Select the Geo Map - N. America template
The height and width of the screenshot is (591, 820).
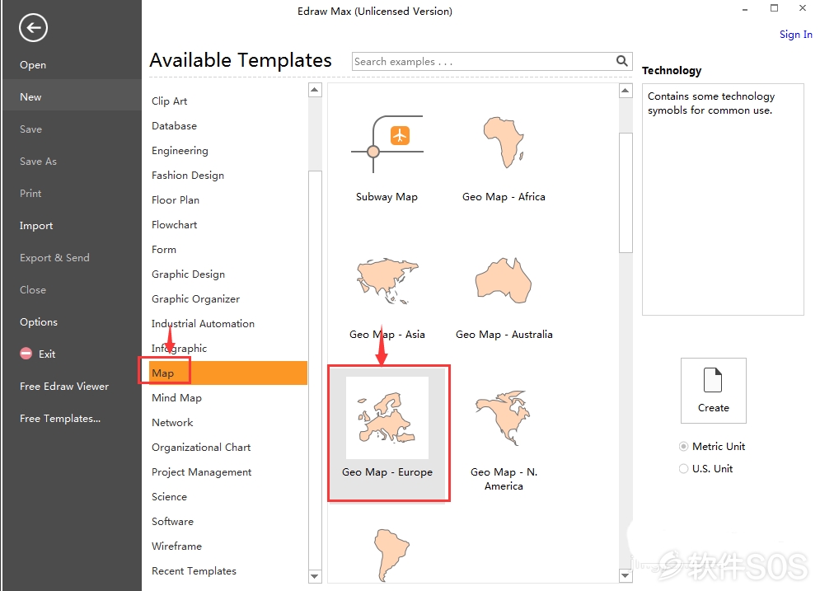[x=504, y=439]
